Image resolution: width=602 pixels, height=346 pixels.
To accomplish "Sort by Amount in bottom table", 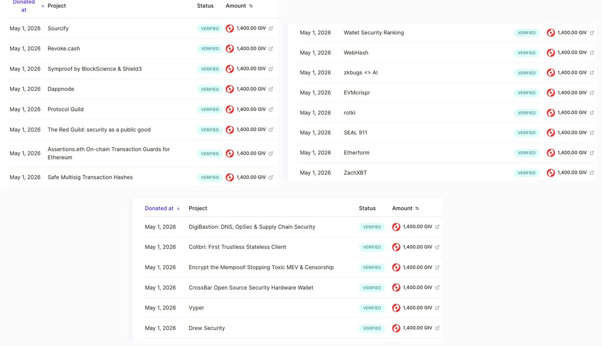I will [405, 208].
